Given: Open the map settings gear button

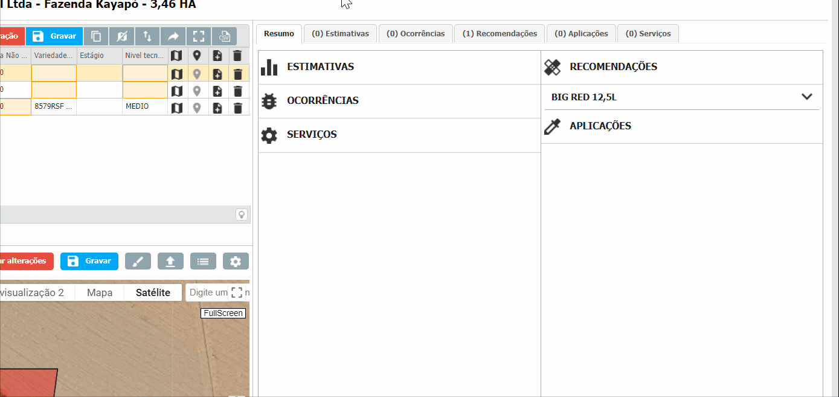Looking at the screenshot, I should [236, 261].
